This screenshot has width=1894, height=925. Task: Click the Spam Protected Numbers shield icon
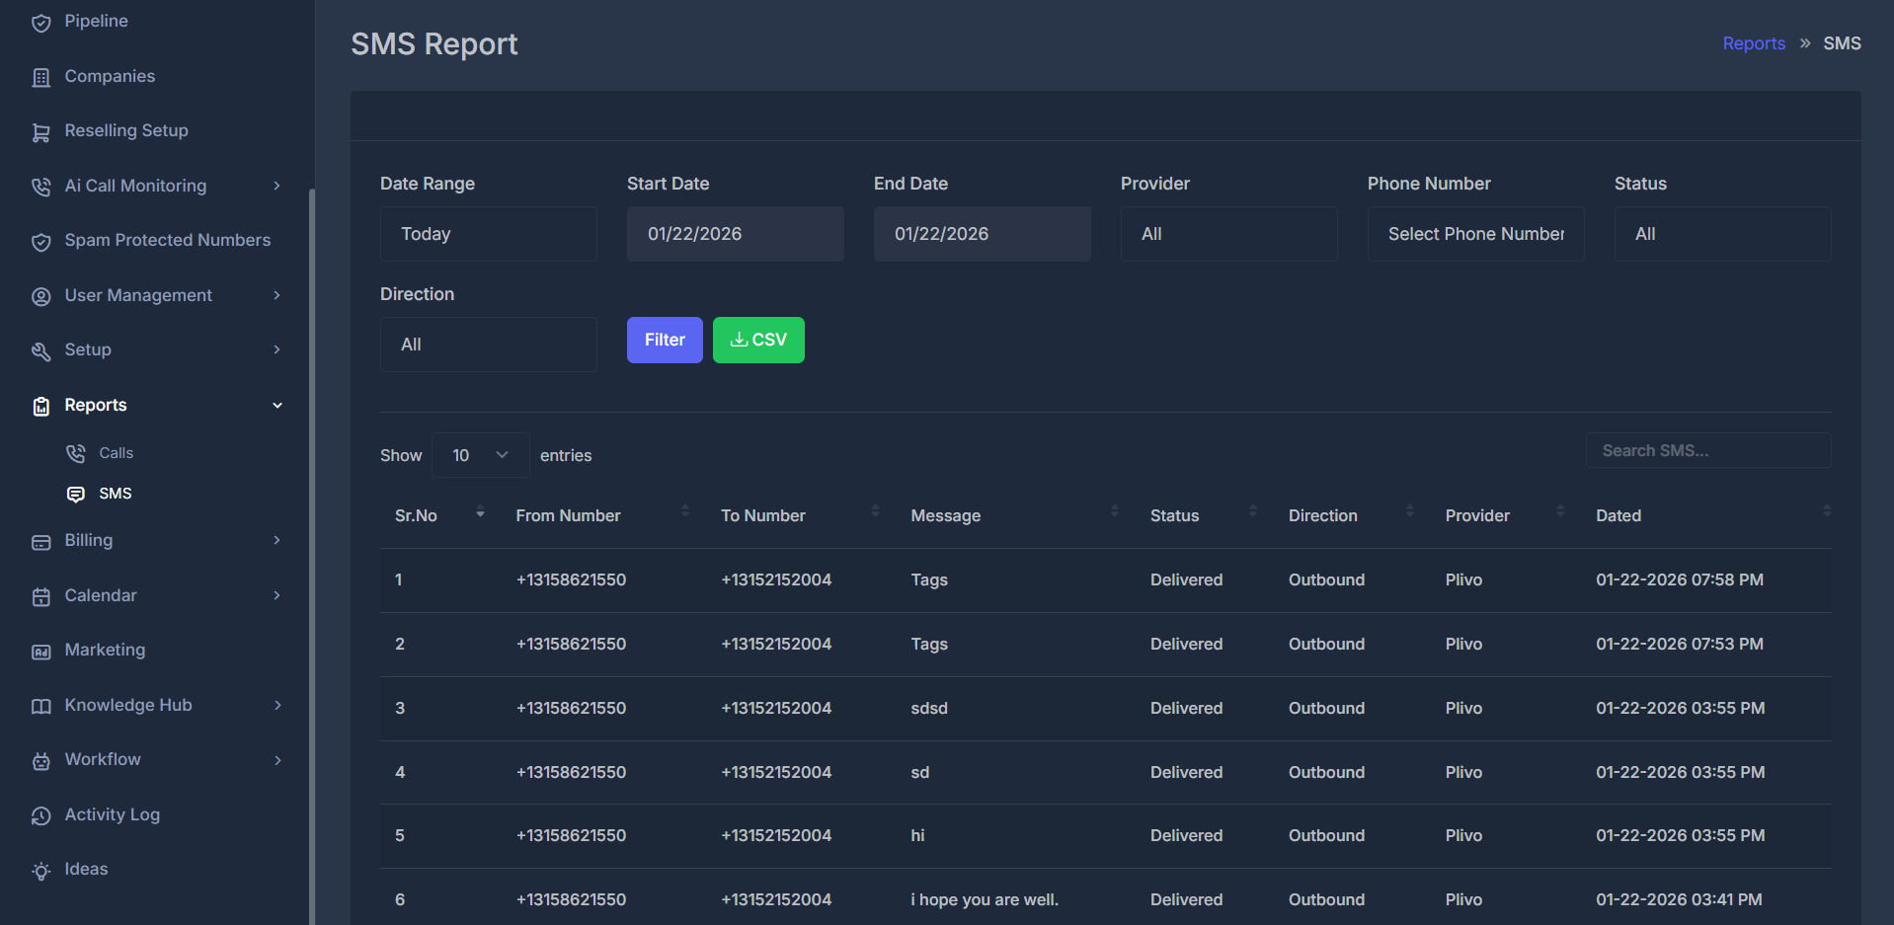(40, 241)
